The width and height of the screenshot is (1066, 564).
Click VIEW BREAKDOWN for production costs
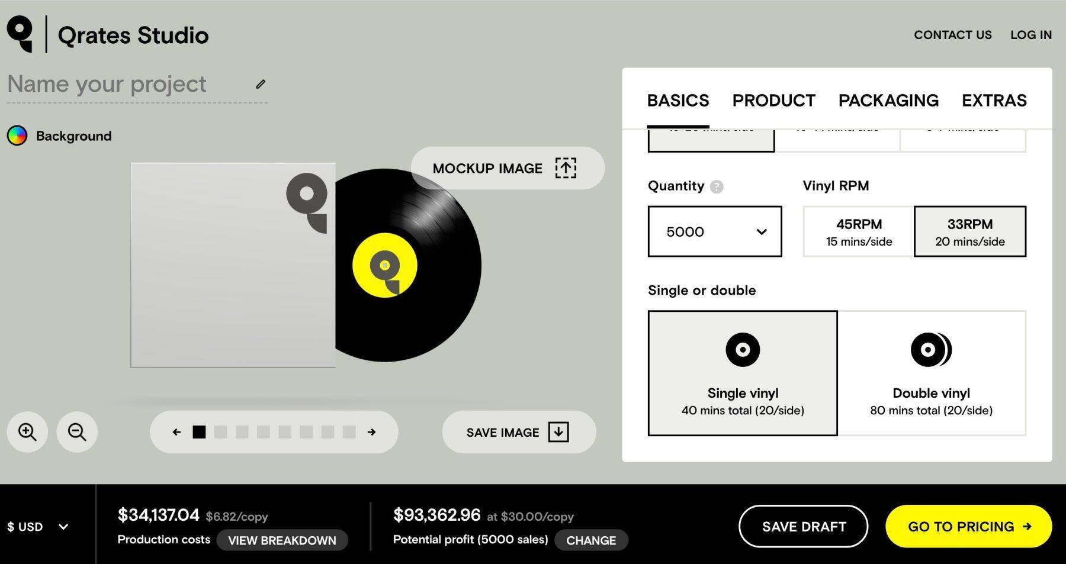tap(282, 540)
